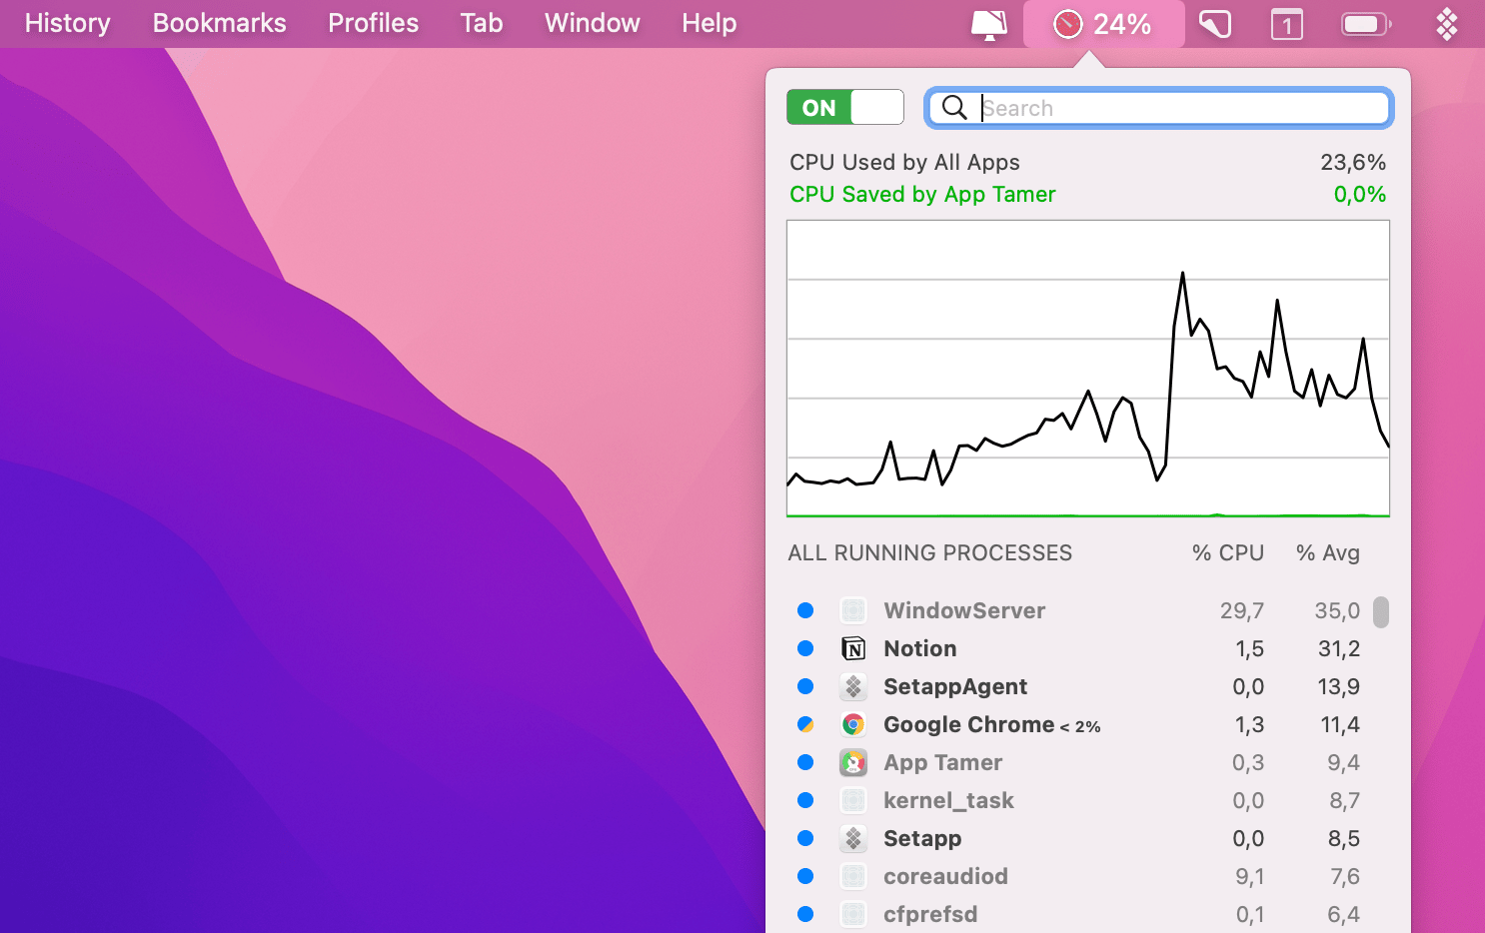Image resolution: width=1485 pixels, height=933 pixels.
Task: Click the 23,6% CPU used value
Action: click(x=1353, y=162)
